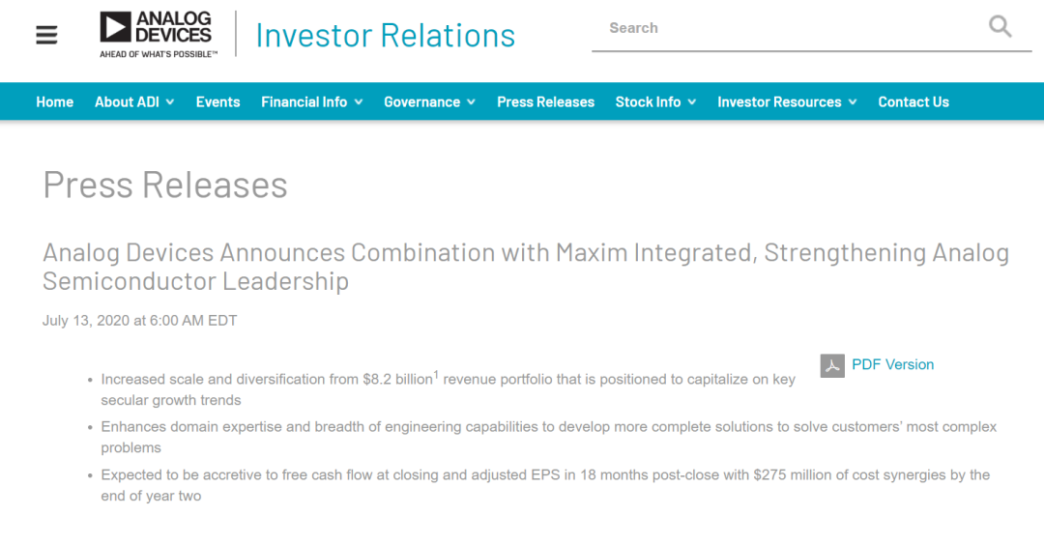Open the hamburger menu icon
1044x544 pixels.
tap(46, 35)
